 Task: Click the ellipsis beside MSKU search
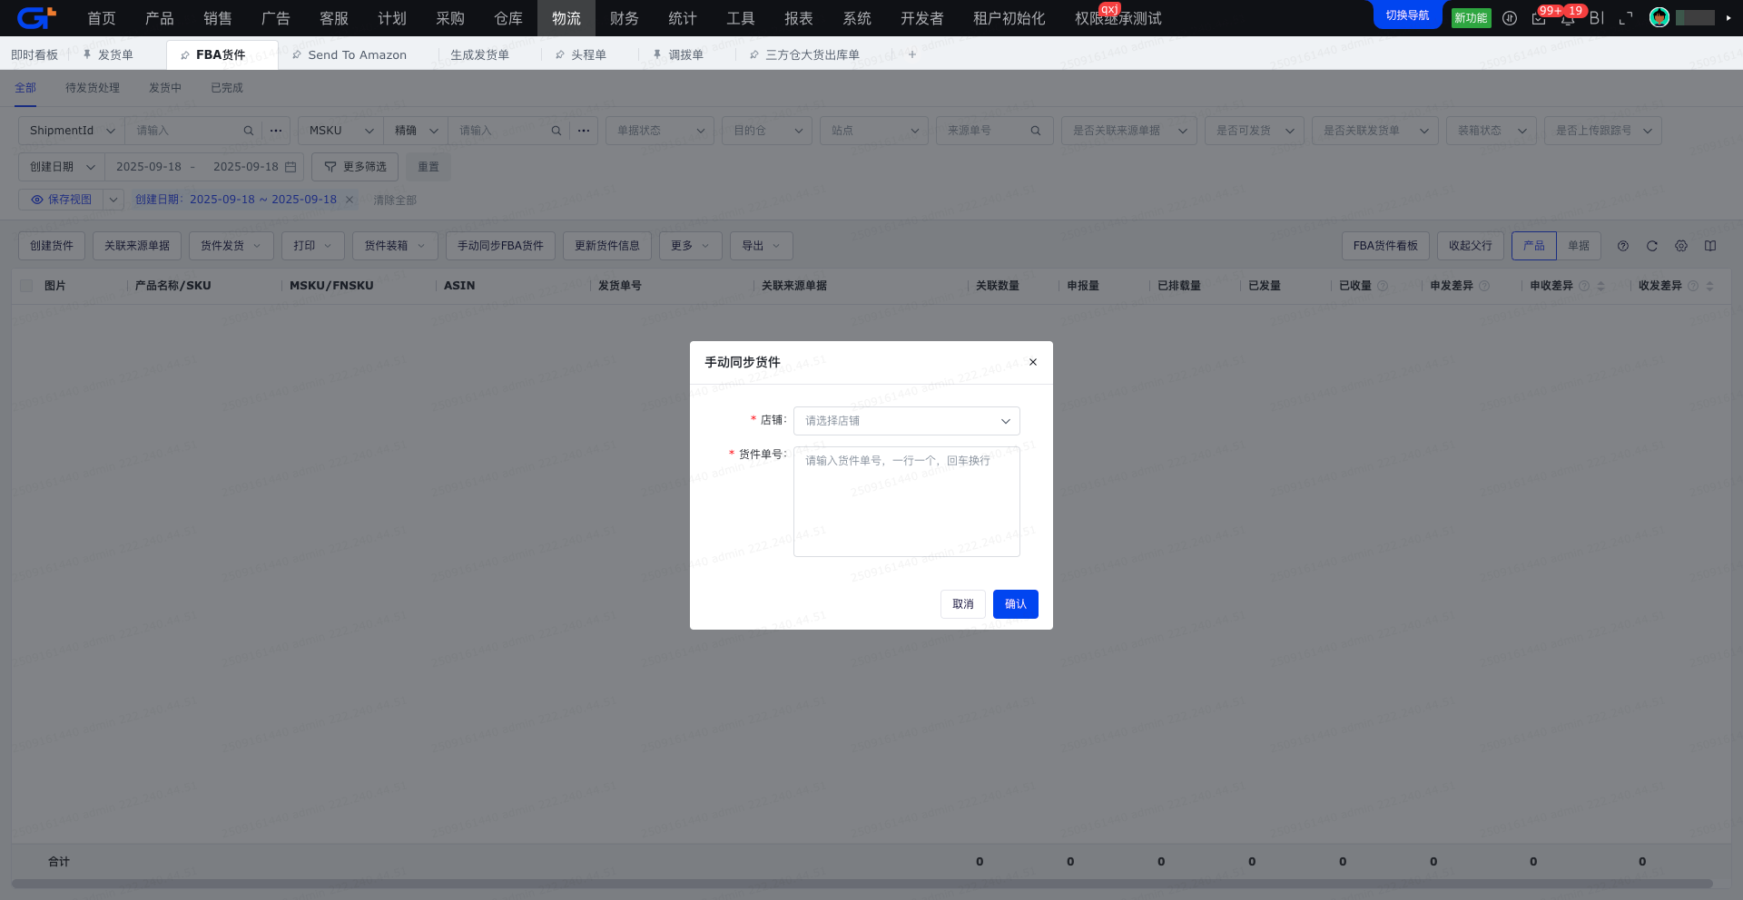[x=584, y=131]
